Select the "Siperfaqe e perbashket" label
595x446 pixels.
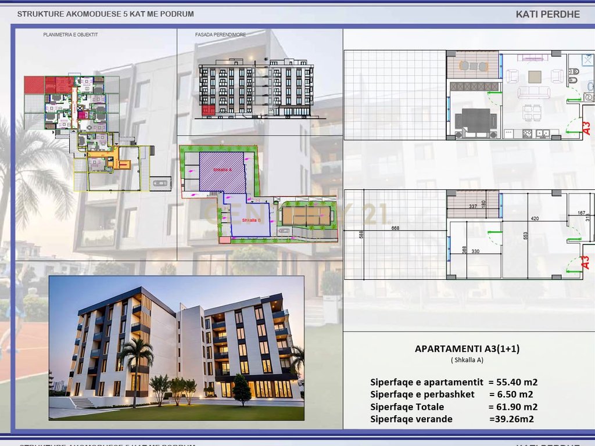422,394
